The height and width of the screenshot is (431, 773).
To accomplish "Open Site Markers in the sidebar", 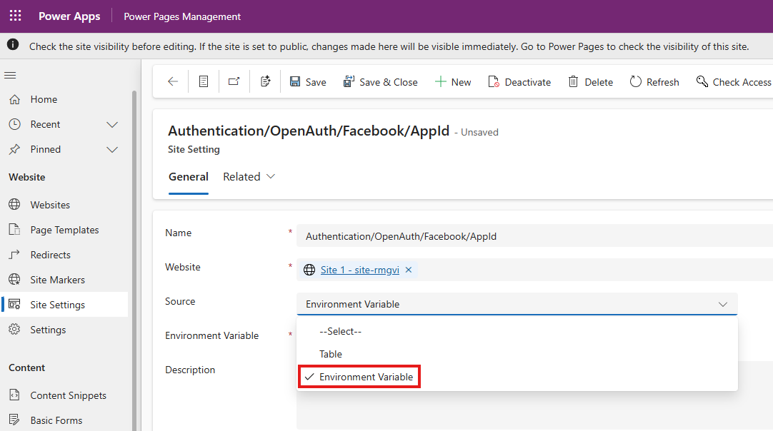I will (x=64, y=280).
